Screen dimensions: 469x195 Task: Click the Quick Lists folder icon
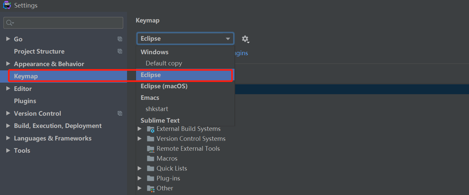pos(151,168)
